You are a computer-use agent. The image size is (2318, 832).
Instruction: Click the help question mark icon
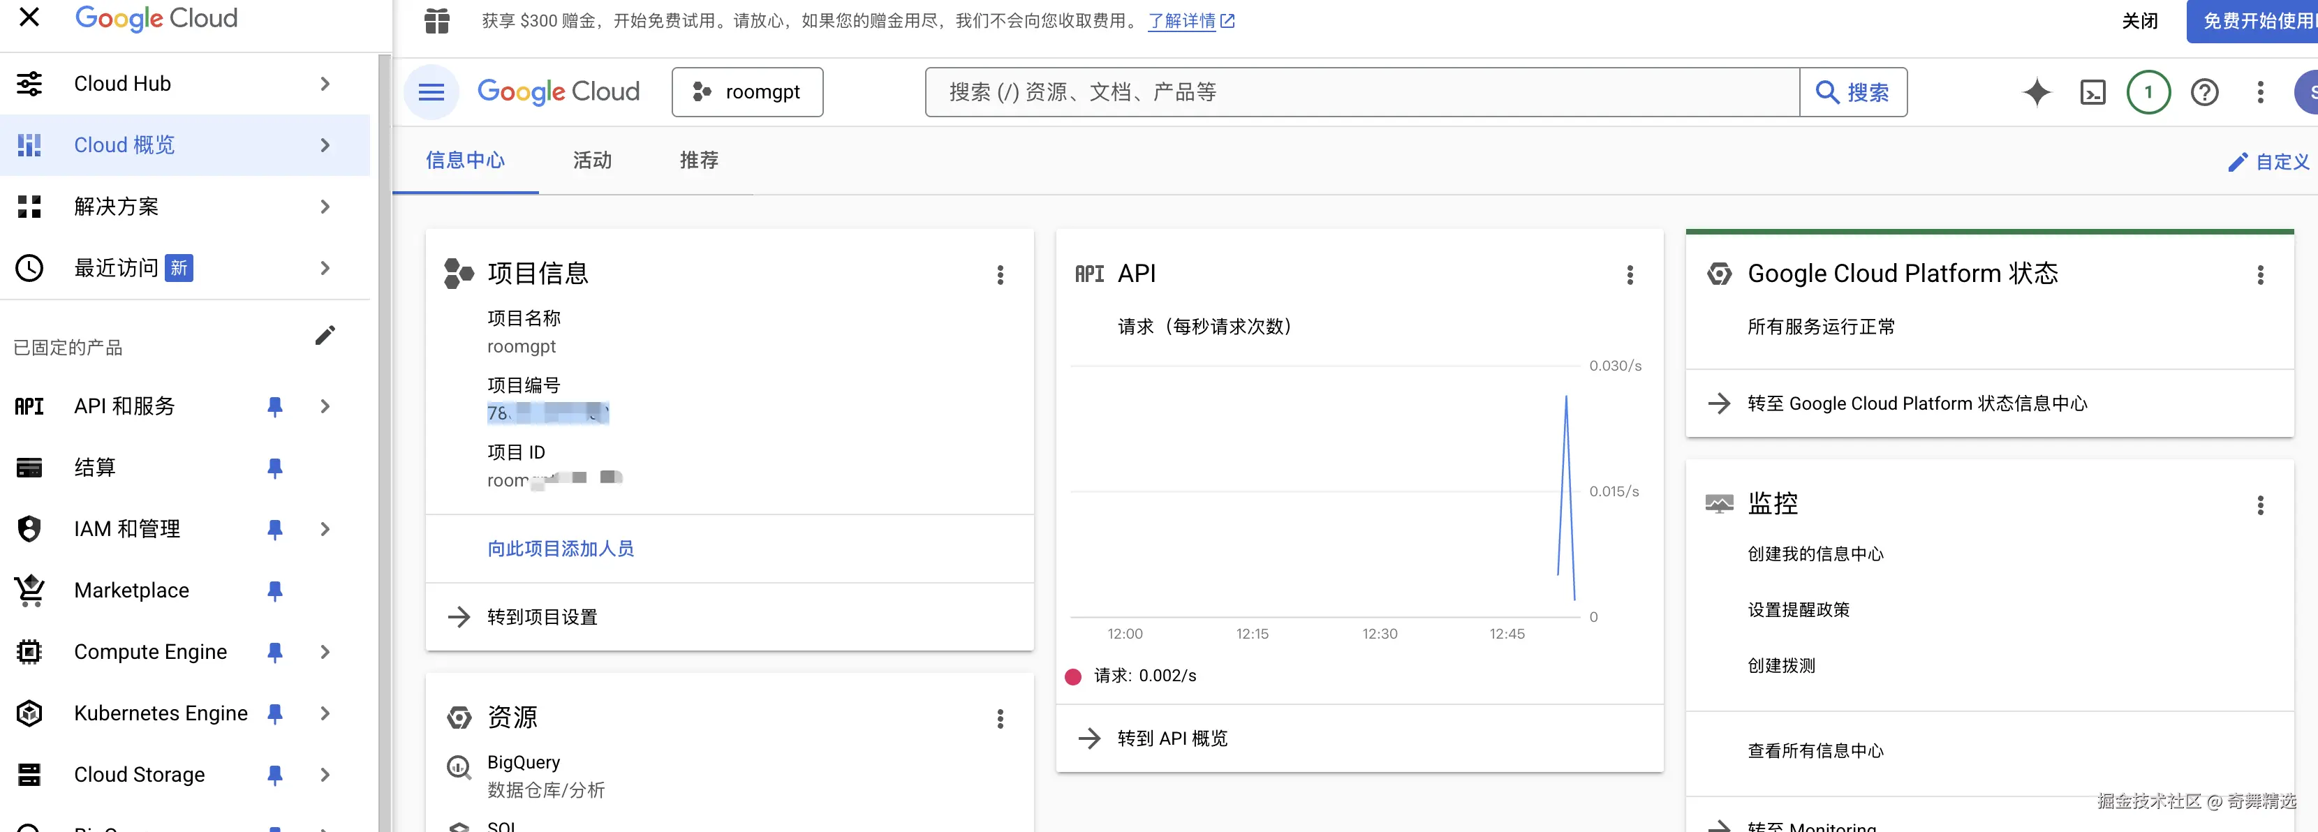[x=2203, y=91]
